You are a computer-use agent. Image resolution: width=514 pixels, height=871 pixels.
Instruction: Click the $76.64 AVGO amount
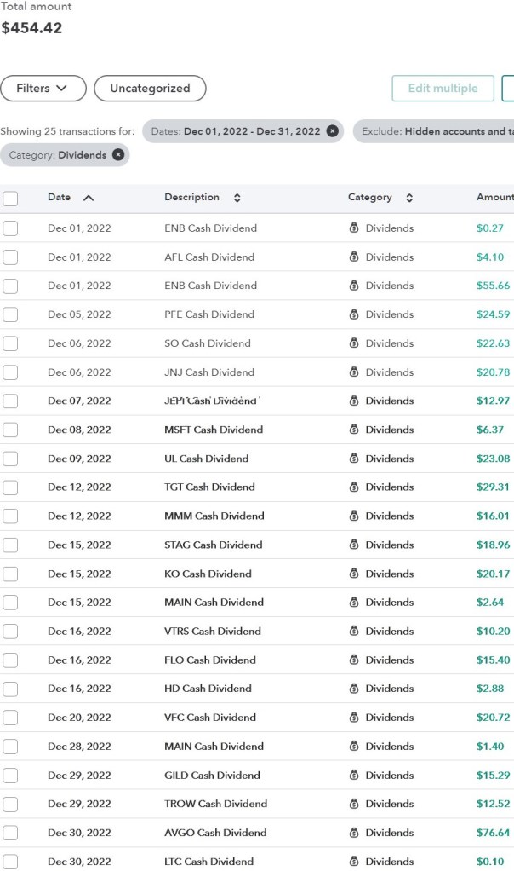click(493, 833)
